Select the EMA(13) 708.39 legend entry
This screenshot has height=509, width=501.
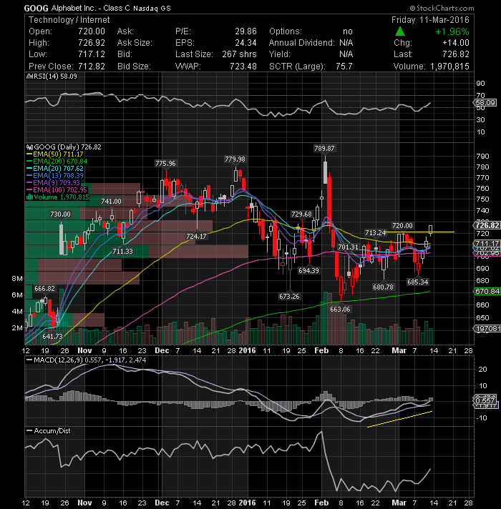(55, 176)
